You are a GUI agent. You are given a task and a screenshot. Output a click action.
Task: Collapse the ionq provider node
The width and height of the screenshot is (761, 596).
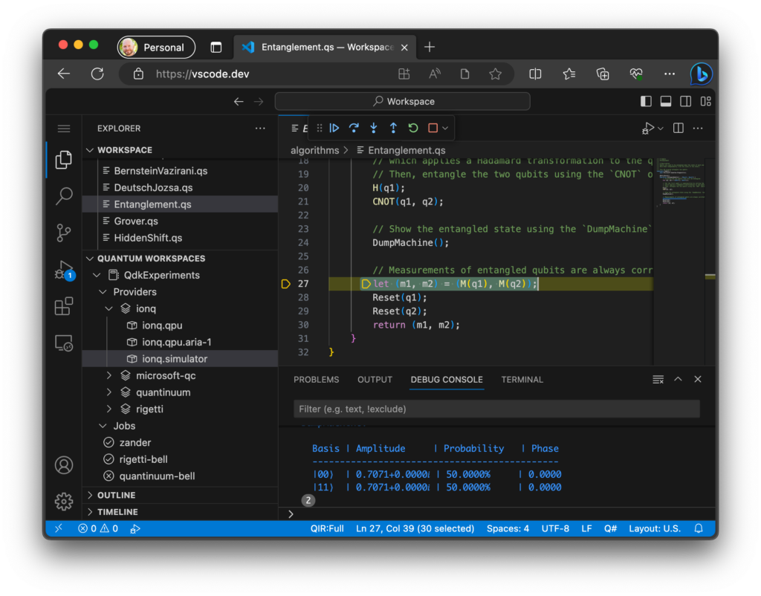coord(109,308)
